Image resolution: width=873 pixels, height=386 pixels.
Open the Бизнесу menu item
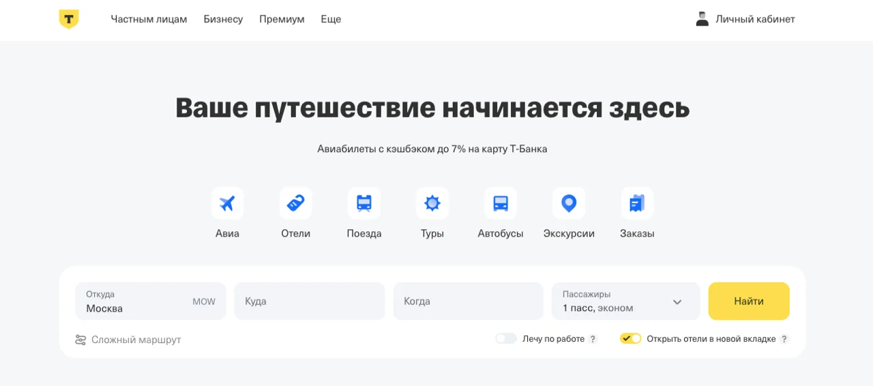tap(223, 19)
